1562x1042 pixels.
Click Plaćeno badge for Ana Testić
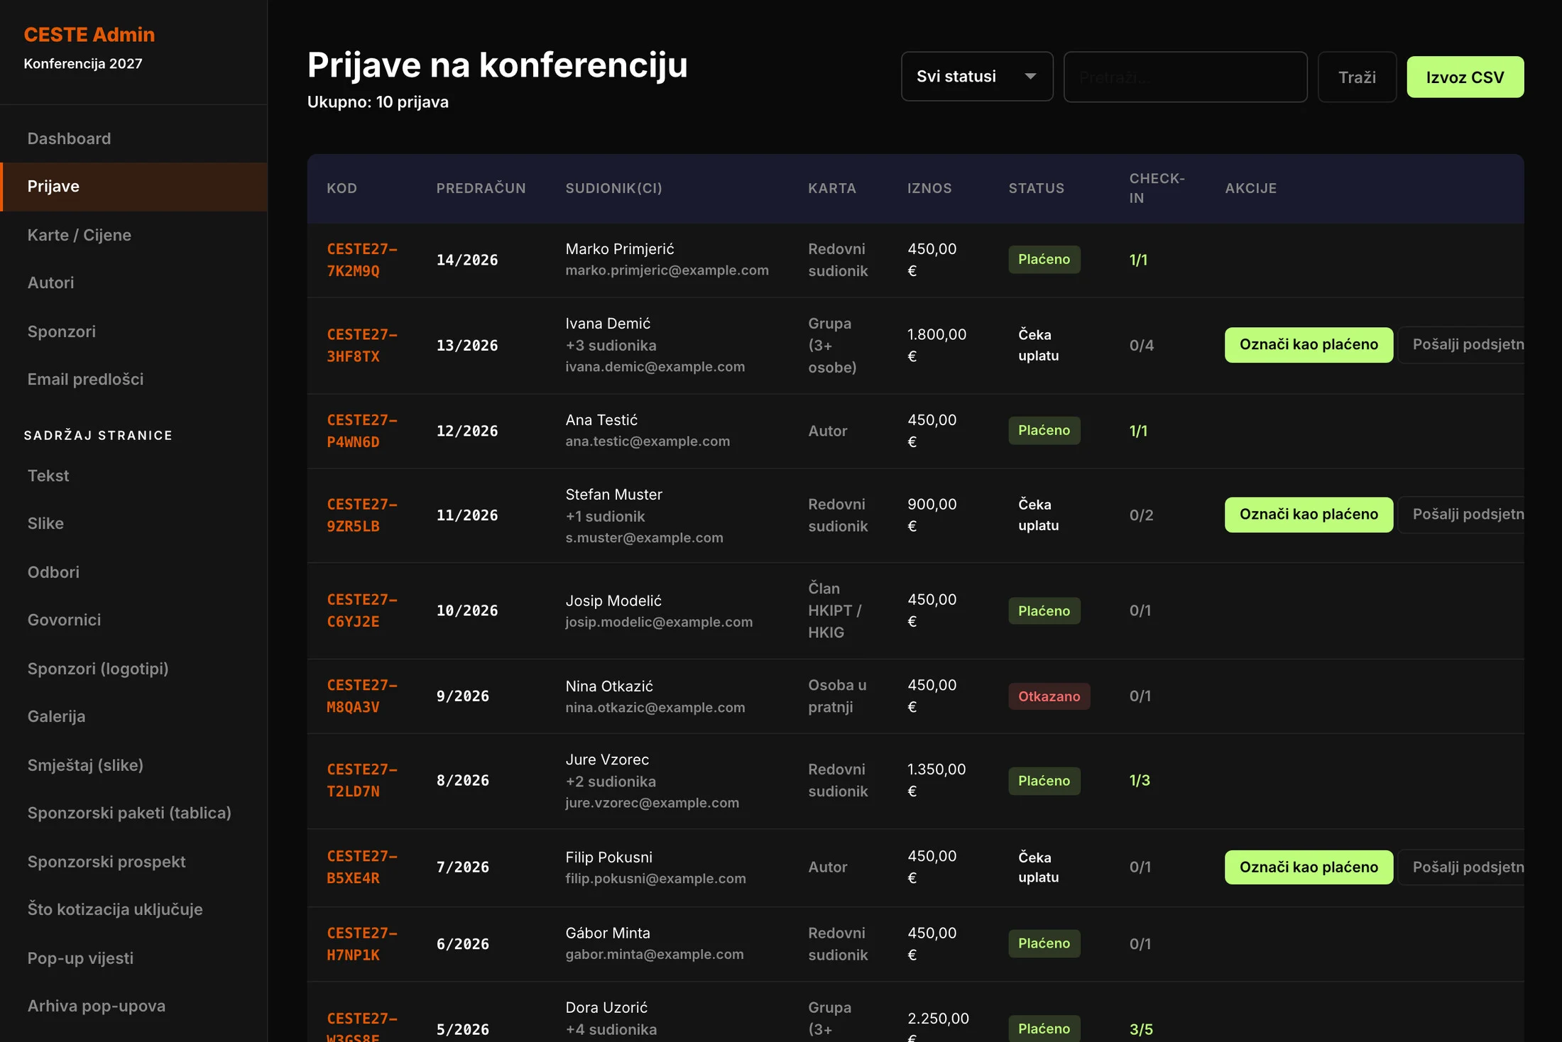1044,431
